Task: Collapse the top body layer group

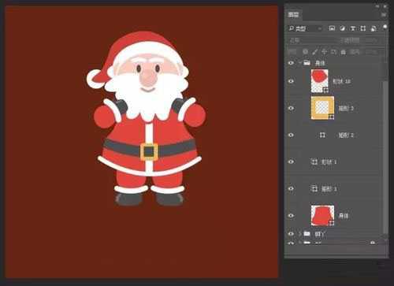Action: coord(299,63)
